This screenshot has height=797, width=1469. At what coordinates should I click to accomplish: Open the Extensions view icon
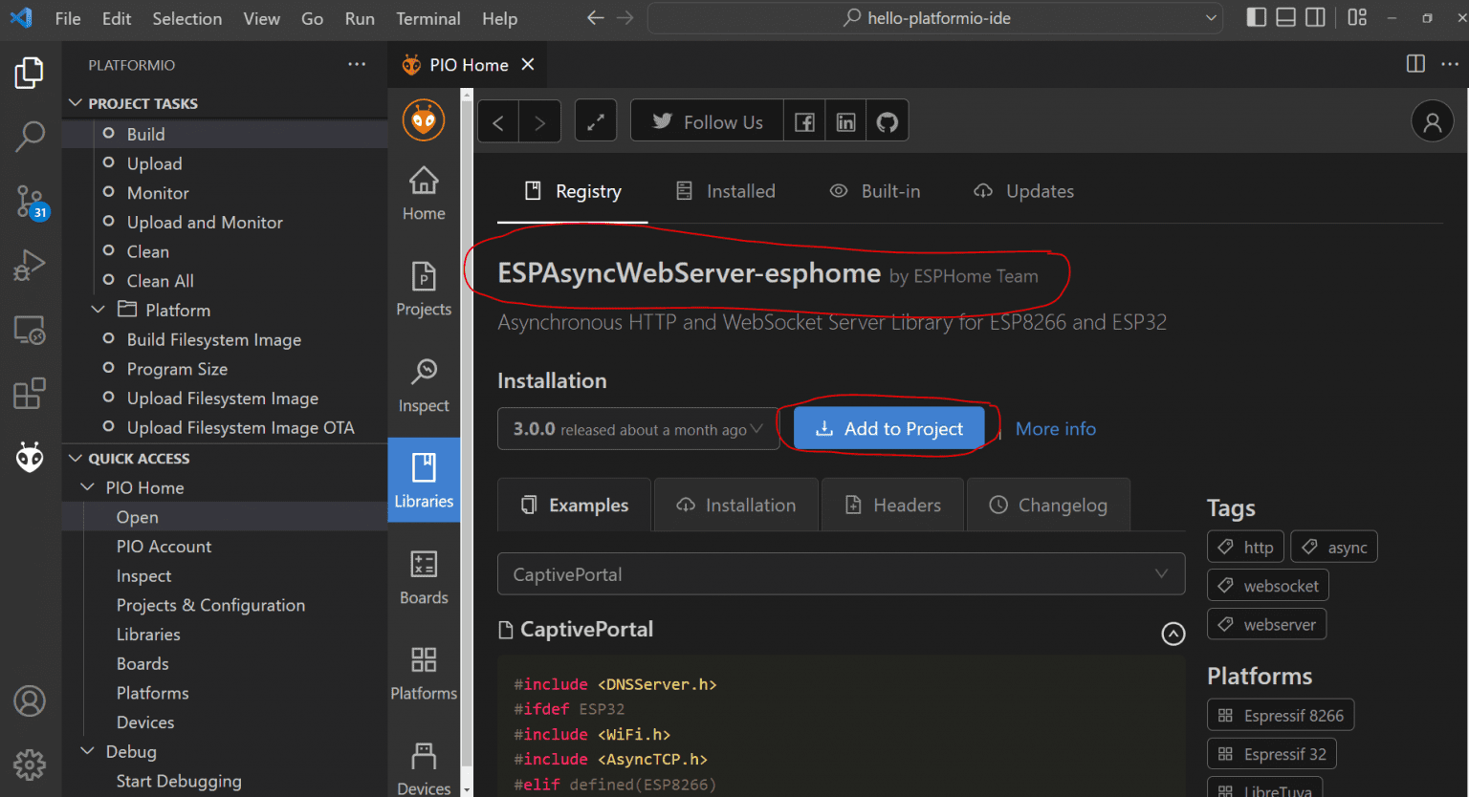click(30, 394)
